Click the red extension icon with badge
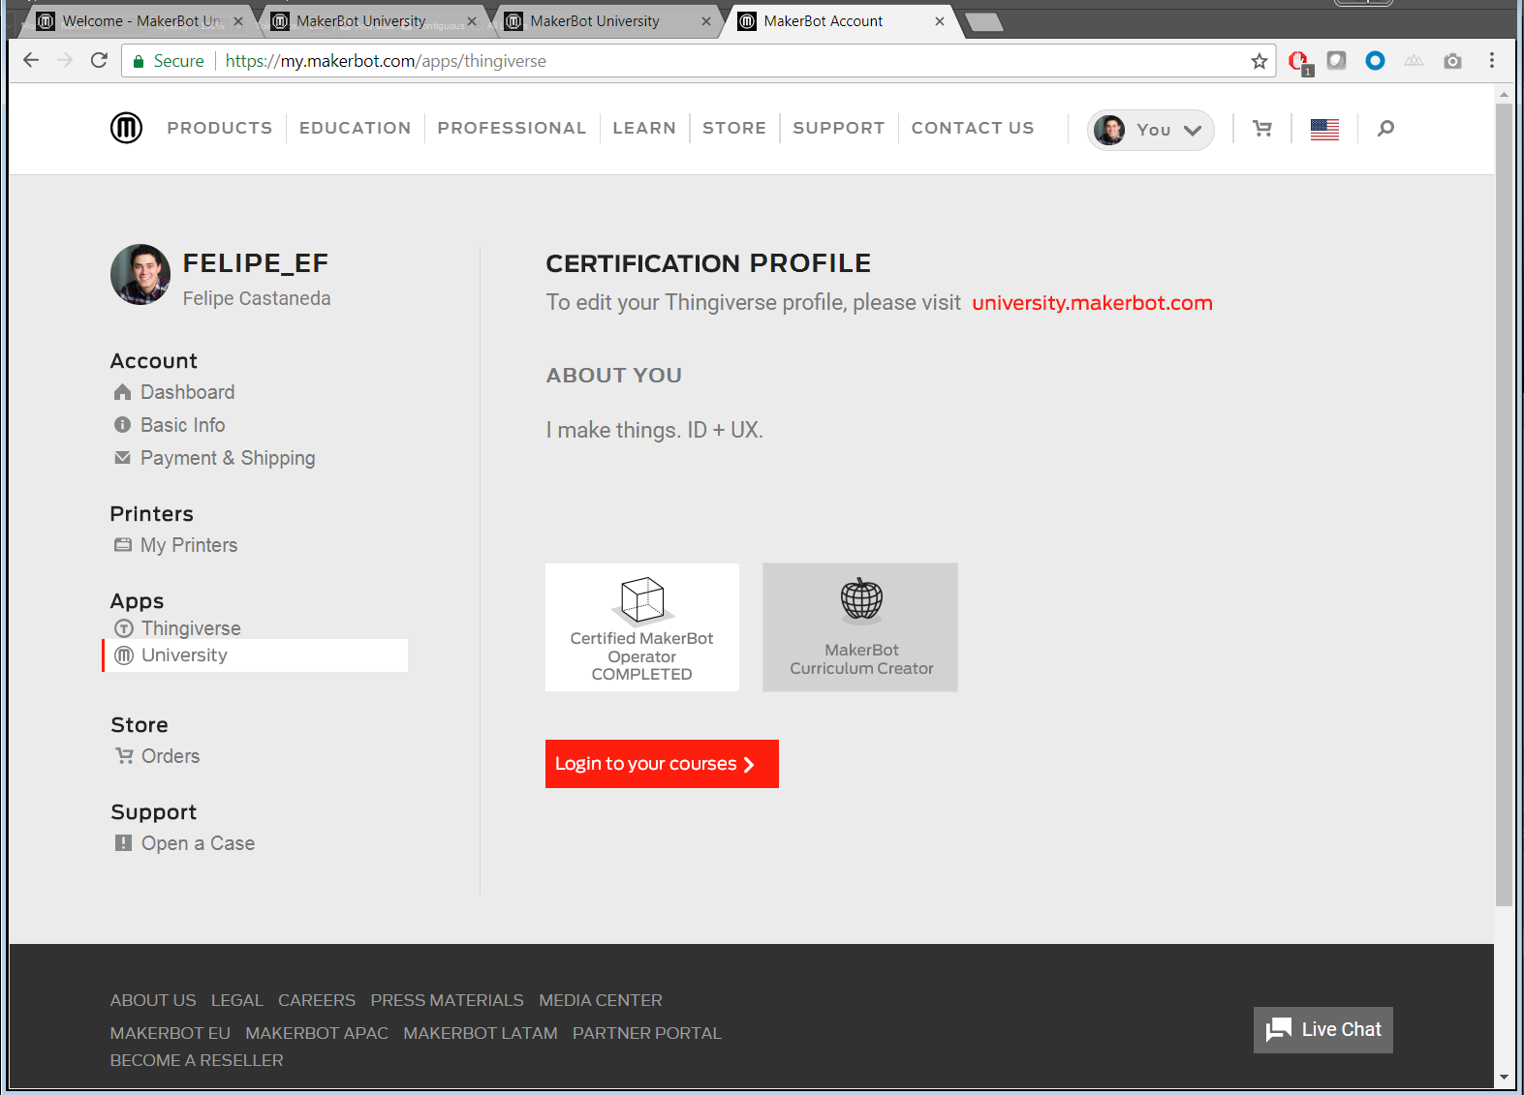Image resolution: width=1524 pixels, height=1095 pixels. click(1300, 62)
